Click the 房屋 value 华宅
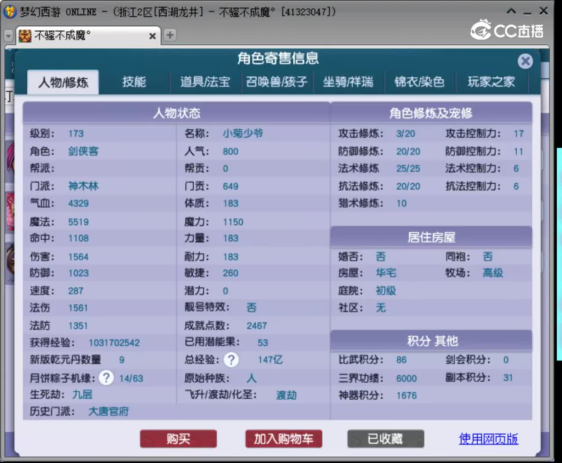The image size is (562, 463). click(x=386, y=273)
